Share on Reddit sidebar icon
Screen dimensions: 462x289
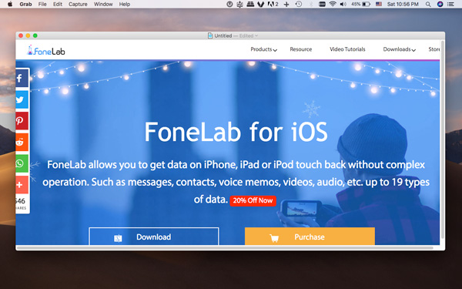(22, 142)
